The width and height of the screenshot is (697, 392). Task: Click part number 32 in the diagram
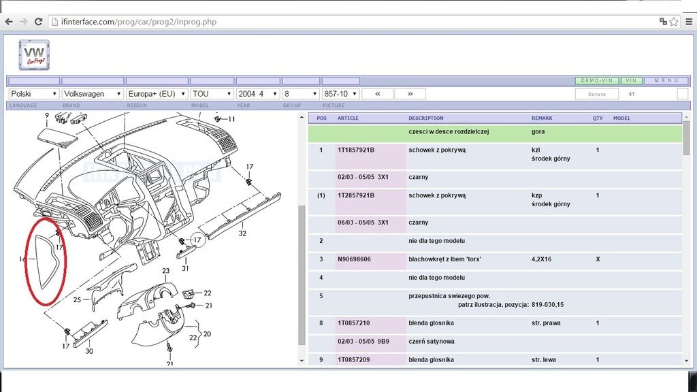[x=242, y=233]
